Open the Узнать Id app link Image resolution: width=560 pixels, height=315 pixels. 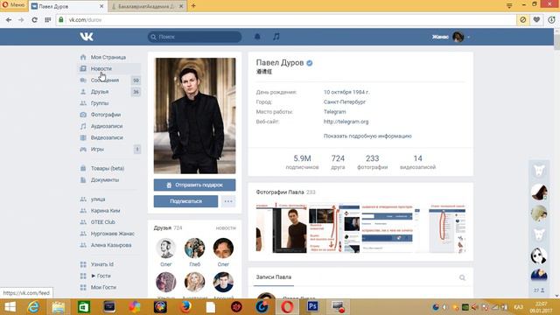coord(102,264)
